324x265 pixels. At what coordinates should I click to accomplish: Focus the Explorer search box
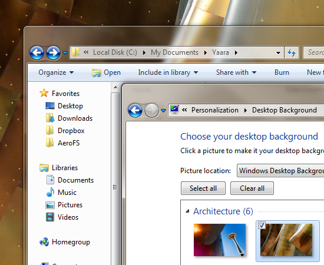(313, 52)
